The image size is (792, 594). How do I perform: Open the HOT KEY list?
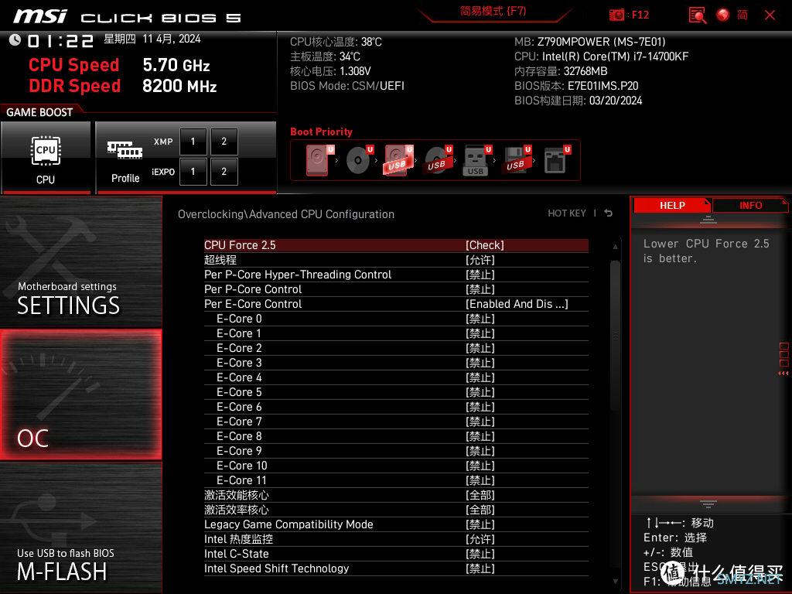[x=567, y=213]
